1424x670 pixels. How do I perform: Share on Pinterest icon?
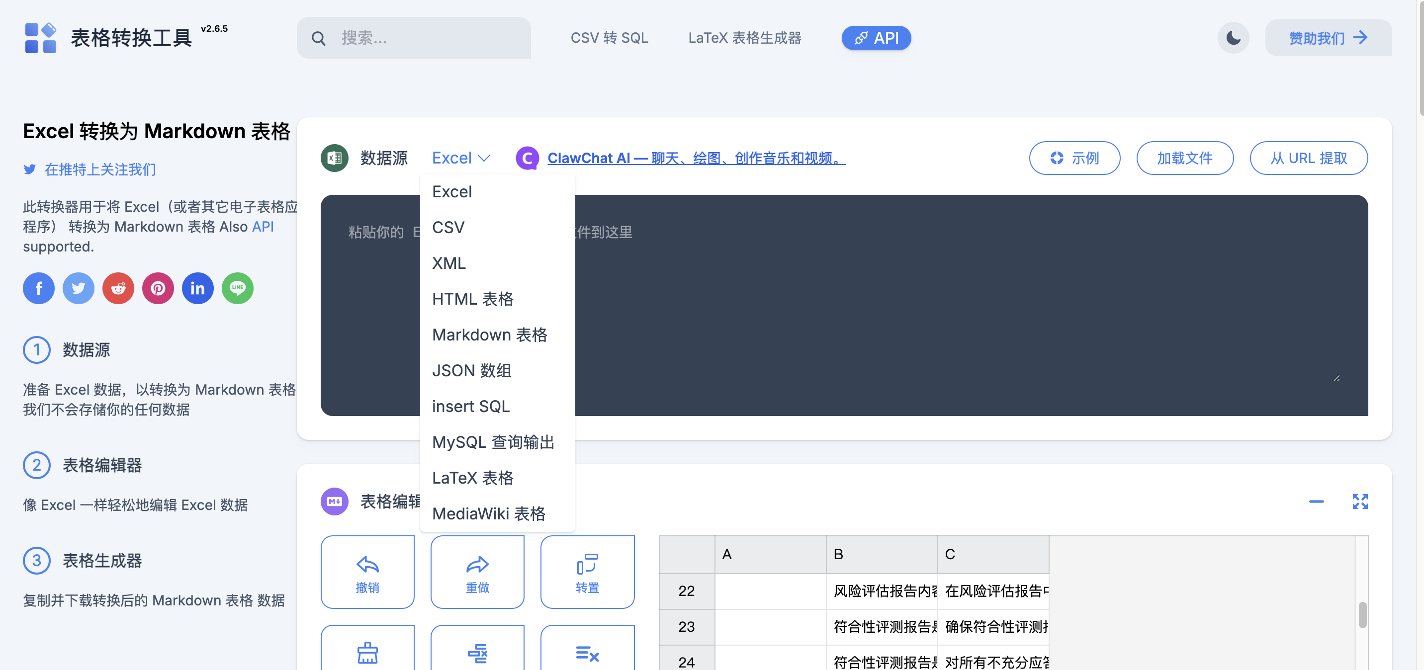[158, 288]
